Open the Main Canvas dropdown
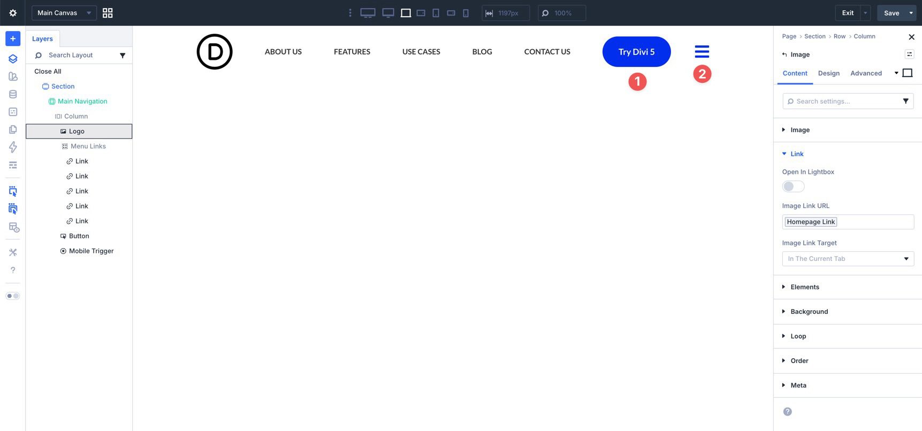 64,13
